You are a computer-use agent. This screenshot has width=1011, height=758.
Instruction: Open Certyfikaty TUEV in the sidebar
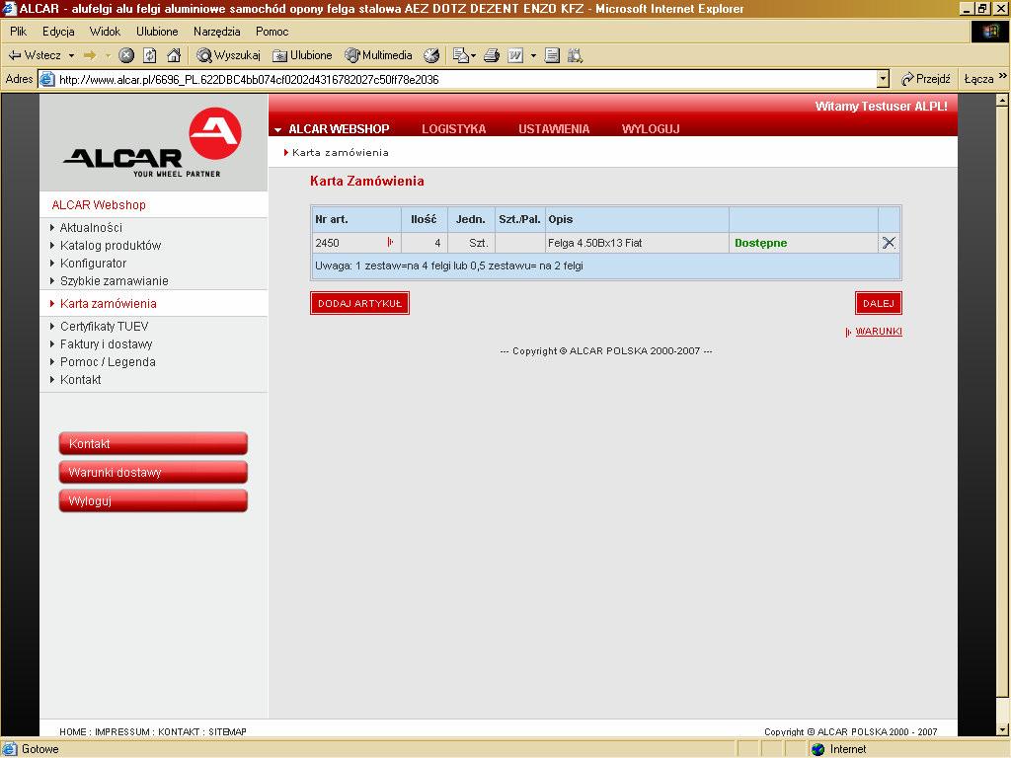[104, 326]
